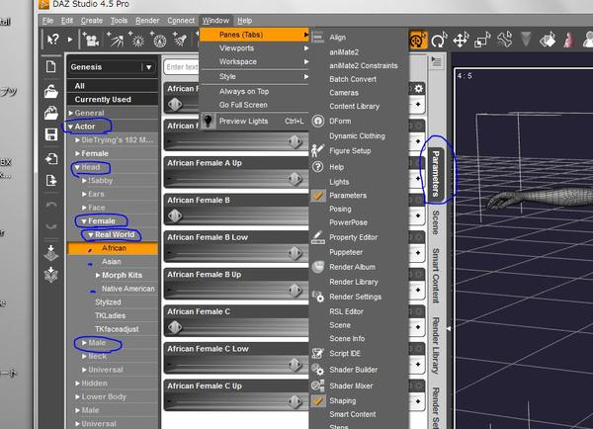Open Script IDE pane from submenu
This screenshot has height=429, width=593.
(x=345, y=353)
